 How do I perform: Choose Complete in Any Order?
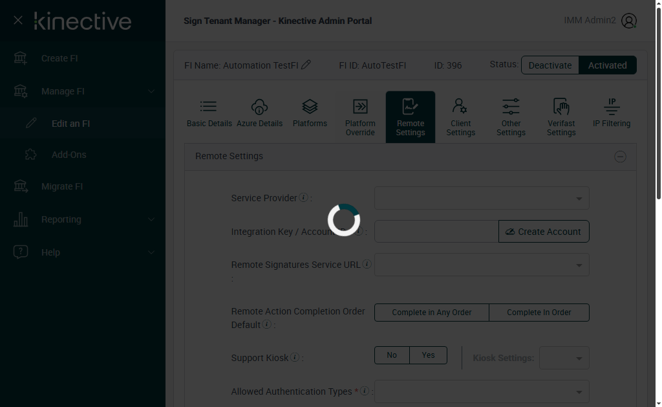coord(431,313)
